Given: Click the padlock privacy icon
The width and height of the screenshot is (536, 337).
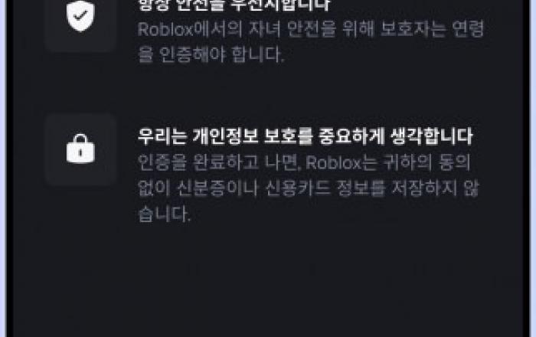Looking at the screenshot, I should pos(80,149).
